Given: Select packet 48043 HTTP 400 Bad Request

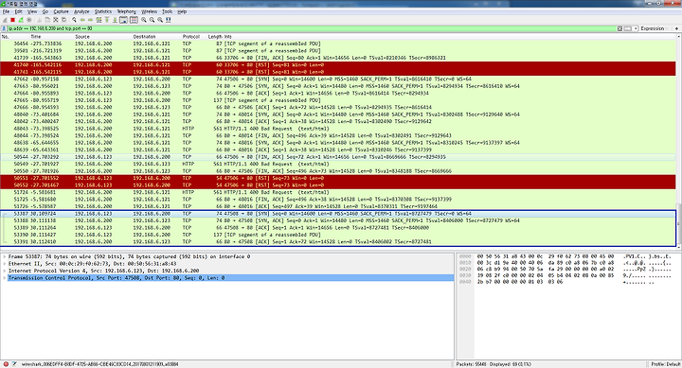Looking at the screenshot, I should coord(338,129).
